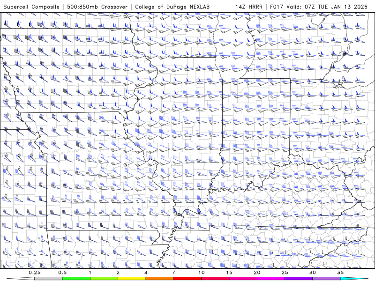Select the yellow-green 1–2 legend segment
This screenshot has height=281, width=375.
tap(104, 279)
